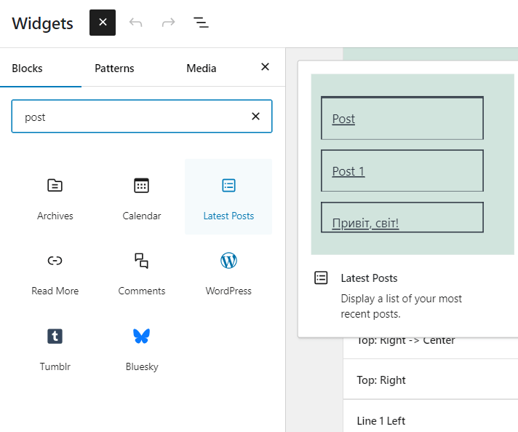Insert the Read More block
This screenshot has width=518, height=432.
coord(55,272)
